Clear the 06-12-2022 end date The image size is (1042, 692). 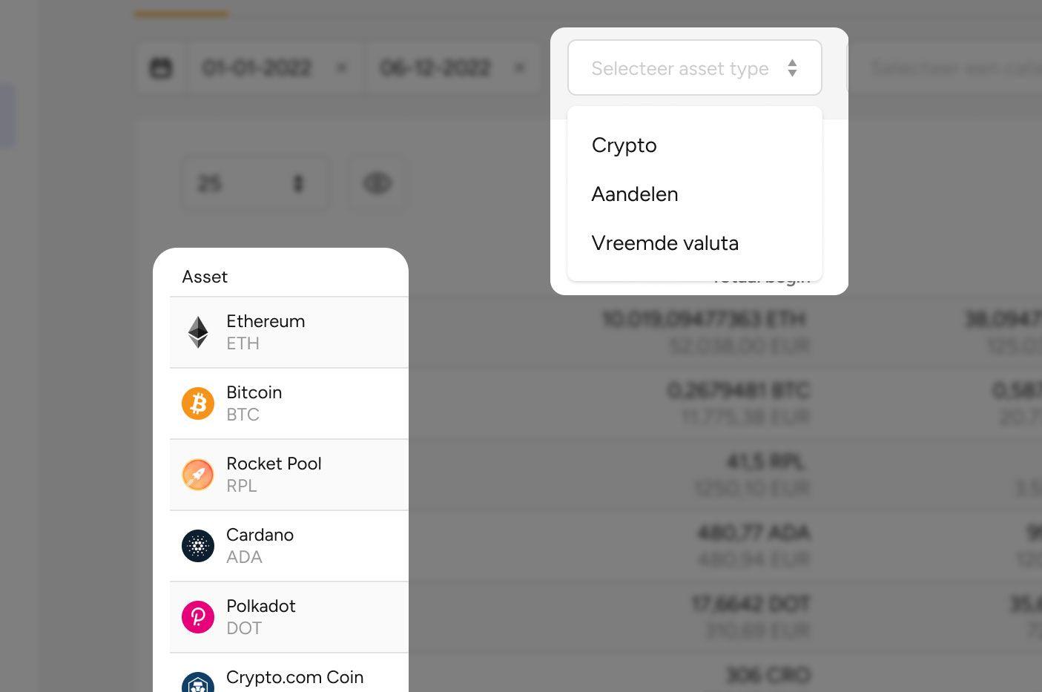point(519,68)
